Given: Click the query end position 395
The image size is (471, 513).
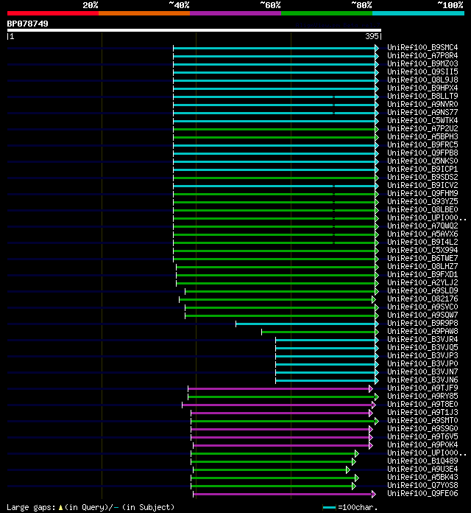Looking at the screenshot, I should click(372, 36).
